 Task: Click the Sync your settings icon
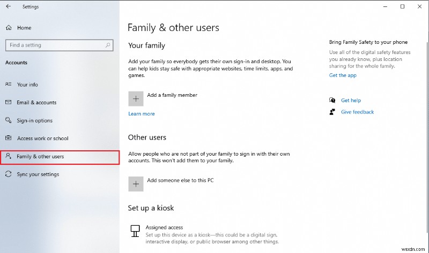point(8,174)
